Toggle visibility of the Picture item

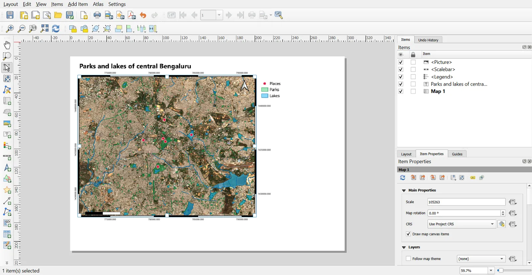[401, 62]
